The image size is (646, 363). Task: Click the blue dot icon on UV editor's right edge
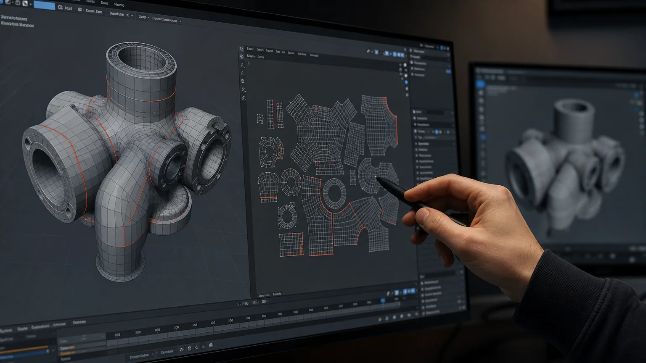pos(406,82)
